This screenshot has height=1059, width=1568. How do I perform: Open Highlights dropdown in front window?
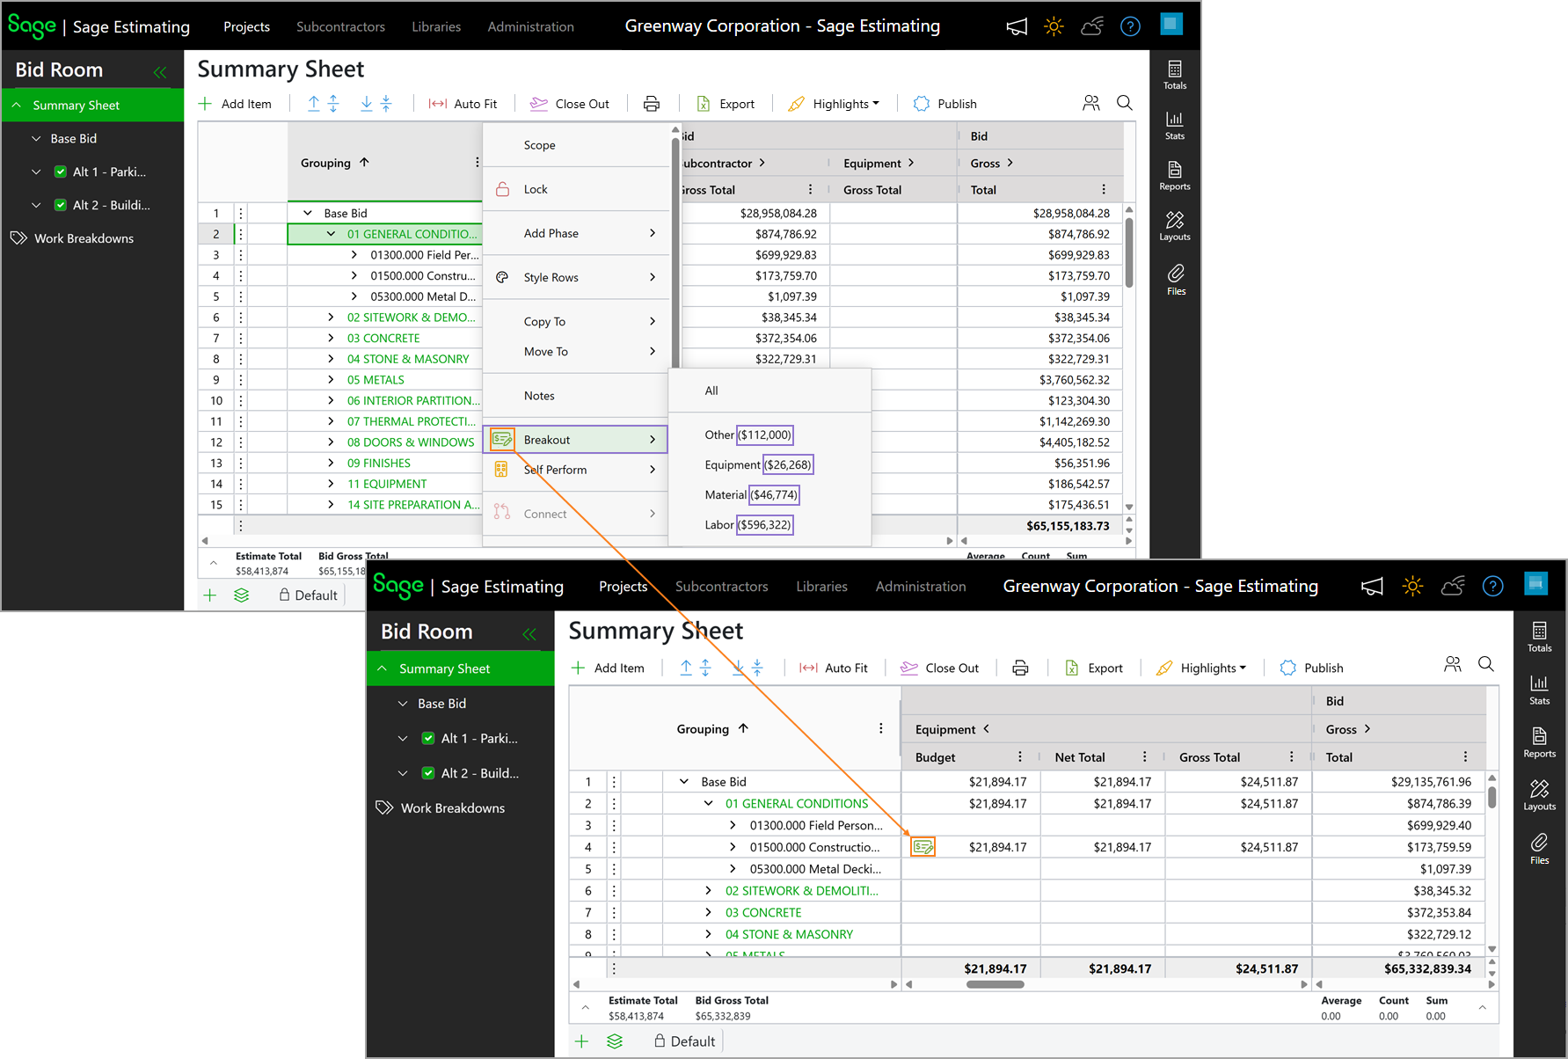coord(1201,668)
